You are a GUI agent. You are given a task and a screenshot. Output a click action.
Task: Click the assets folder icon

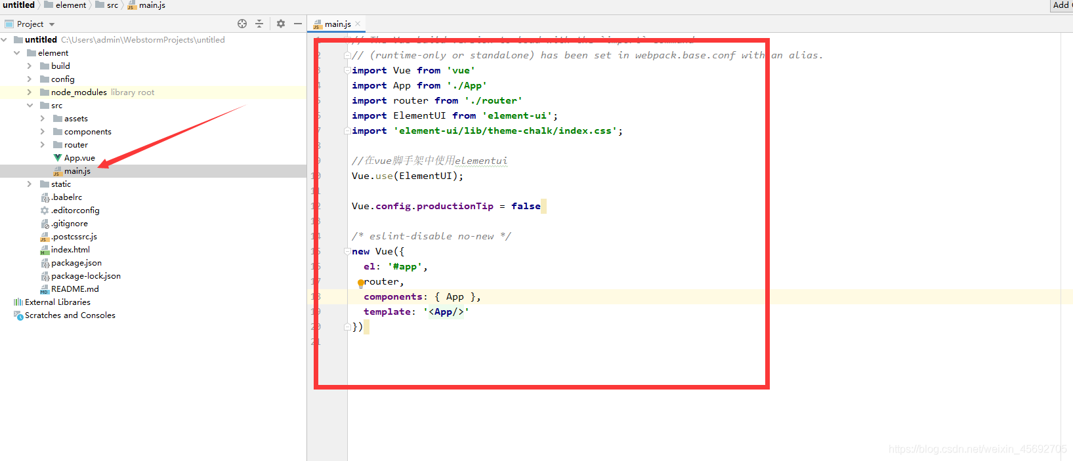coord(58,119)
